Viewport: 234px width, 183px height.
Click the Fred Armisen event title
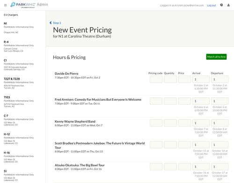(98, 100)
